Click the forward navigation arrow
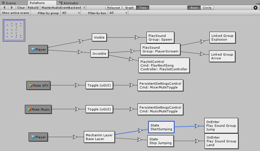The height and width of the screenshot is (151, 260). [x=12, y=8]
